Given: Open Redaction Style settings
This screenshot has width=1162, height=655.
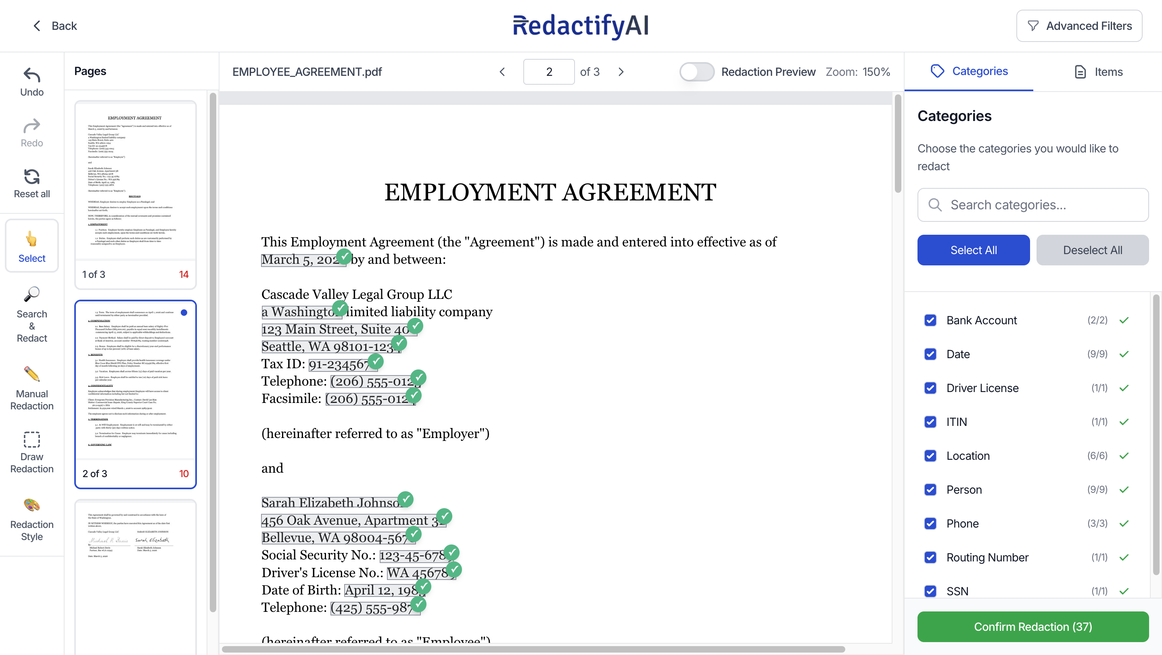Looking at the screenshot, I should pyautogui.click(x=31, y=518).
